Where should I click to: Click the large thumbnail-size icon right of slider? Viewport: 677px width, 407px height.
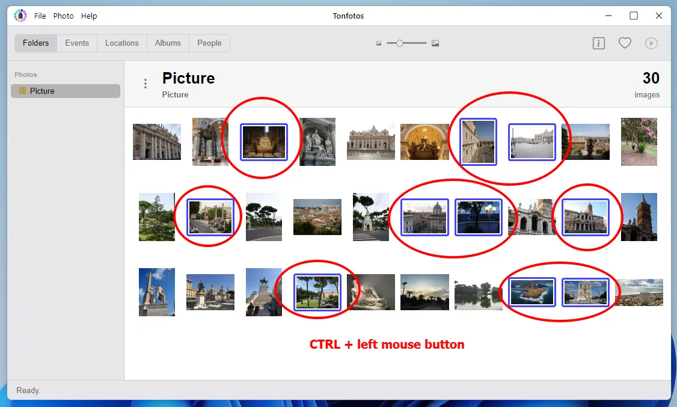point(435,43)
